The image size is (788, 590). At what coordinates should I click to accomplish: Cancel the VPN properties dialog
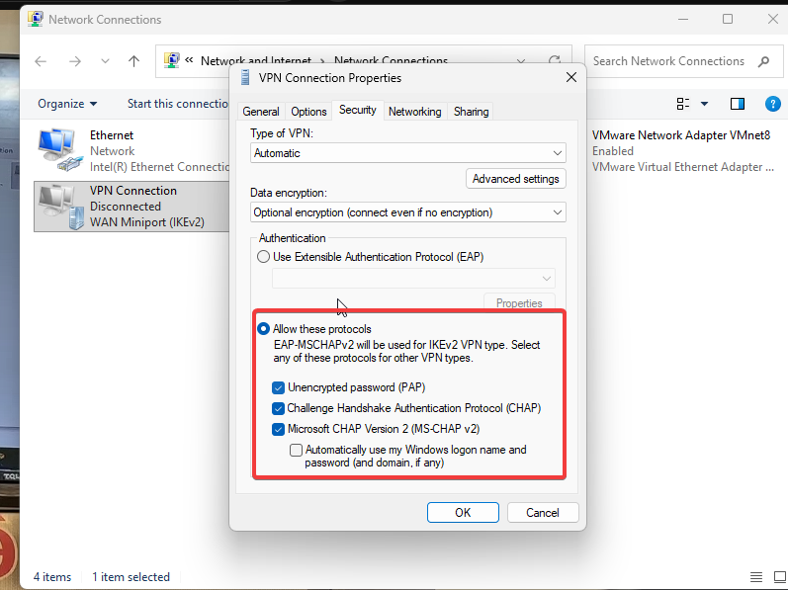click(543, 513)
